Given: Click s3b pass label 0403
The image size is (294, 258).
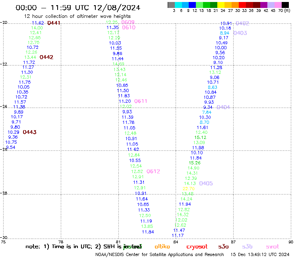Looking at the screenshot, I should tap(240, 33).
